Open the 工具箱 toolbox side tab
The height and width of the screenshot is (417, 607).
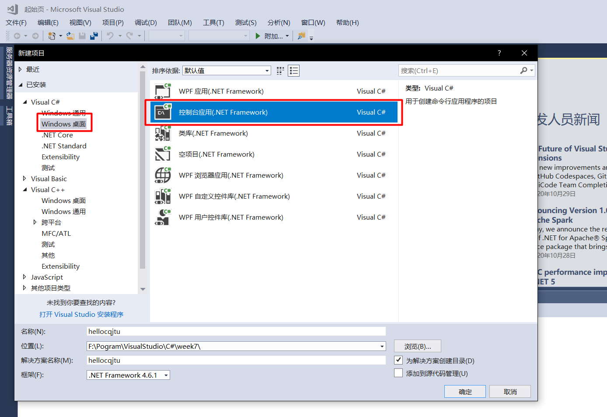tap(9, 116)
